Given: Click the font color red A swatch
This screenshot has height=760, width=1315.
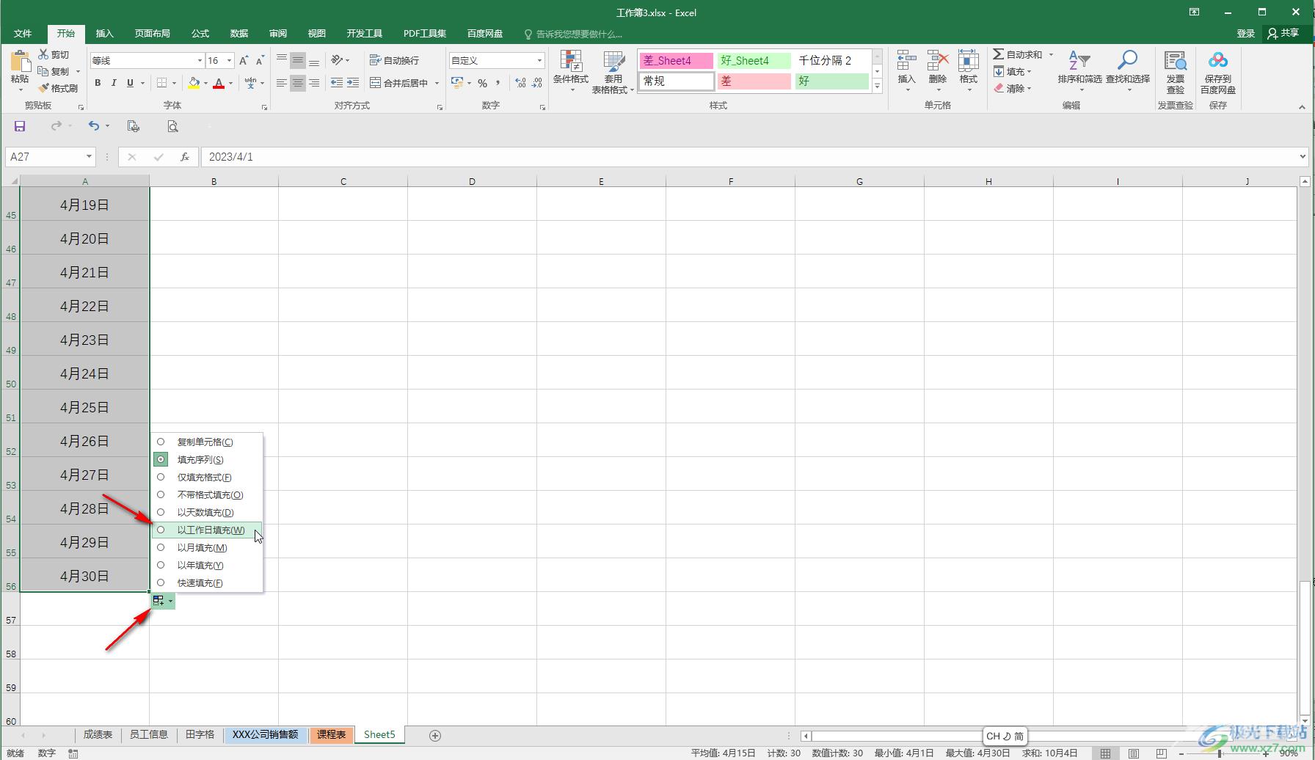Looking at the screenshot, I should (x=219, y=83).
